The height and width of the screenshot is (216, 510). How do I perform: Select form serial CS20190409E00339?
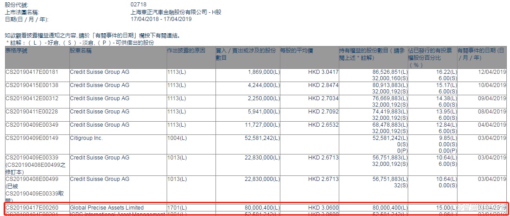32,158
